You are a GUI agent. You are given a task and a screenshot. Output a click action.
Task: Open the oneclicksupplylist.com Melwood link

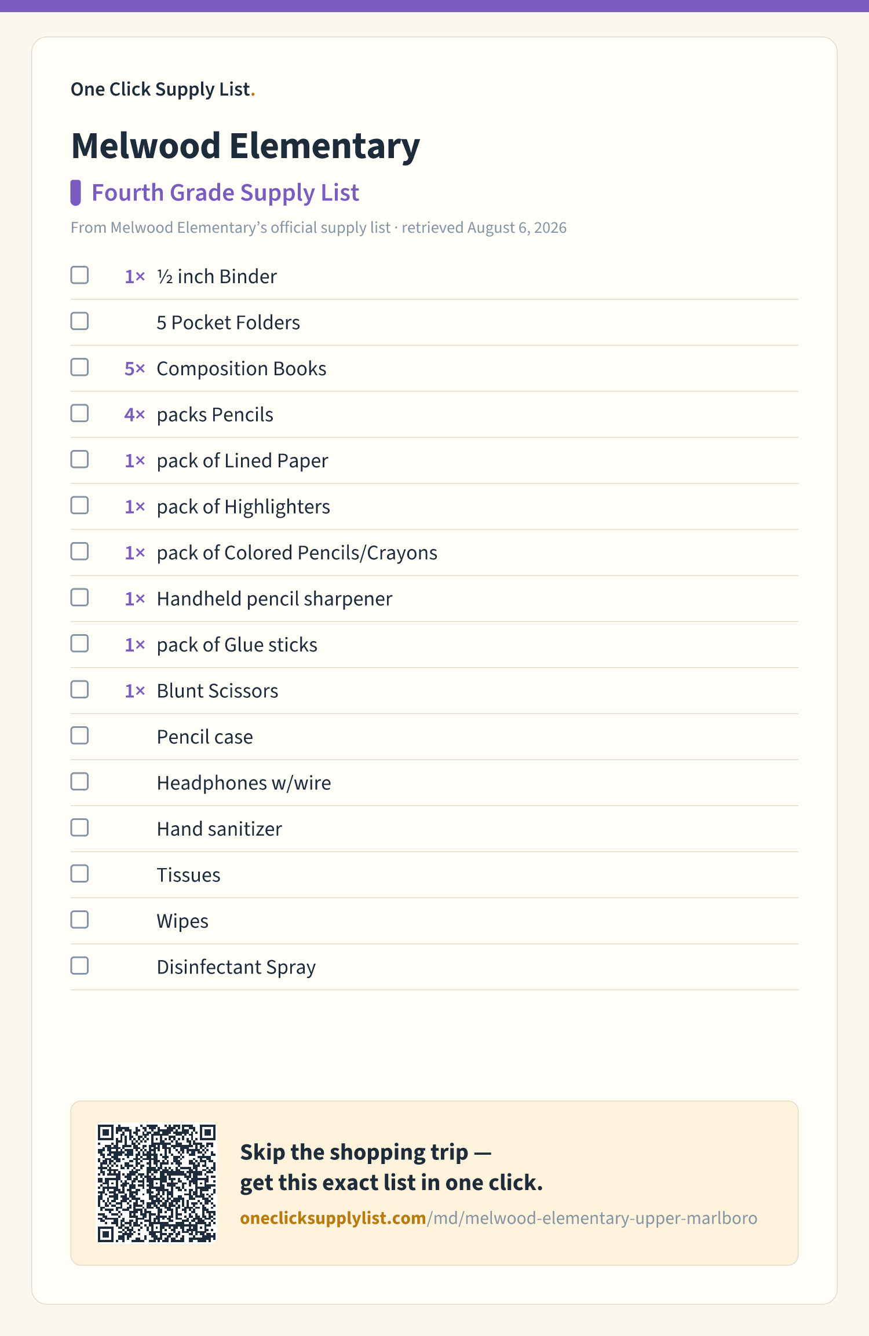499,1218
